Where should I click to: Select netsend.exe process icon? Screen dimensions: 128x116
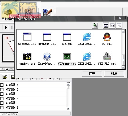pyautogui.click(x=27, y=37)
